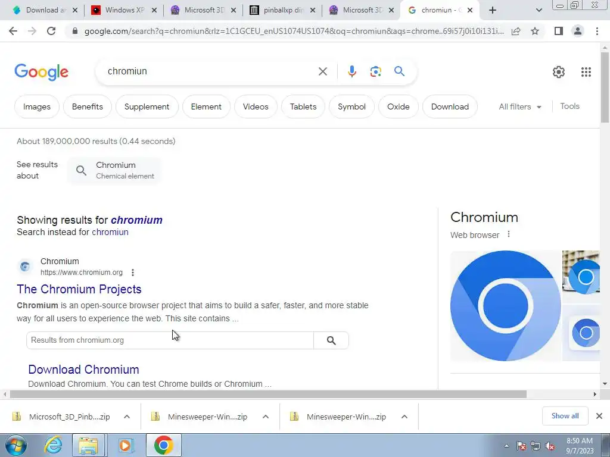This screenshot has width=610, height=457.
Task: Bookmark this page with the star
Action: pyautogui.click(x=535, y=31)
